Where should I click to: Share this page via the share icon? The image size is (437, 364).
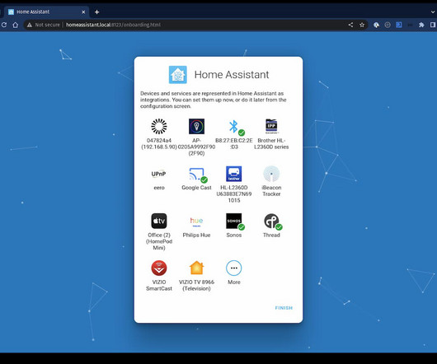pos(350,25)
